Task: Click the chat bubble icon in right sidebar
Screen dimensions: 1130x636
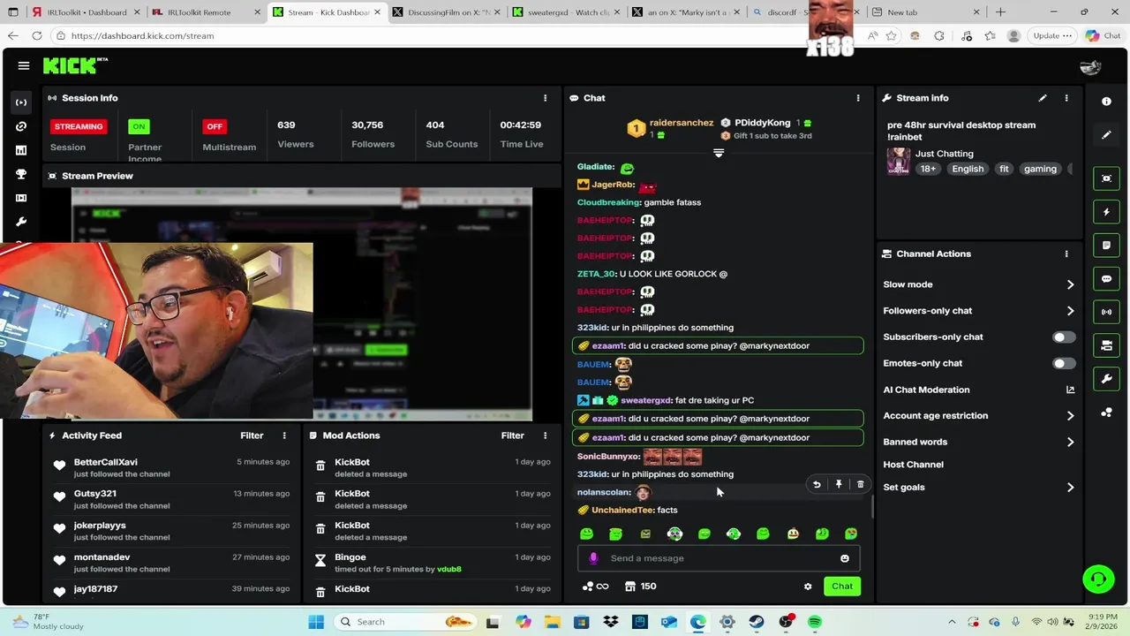Action: coord(1106,279)
